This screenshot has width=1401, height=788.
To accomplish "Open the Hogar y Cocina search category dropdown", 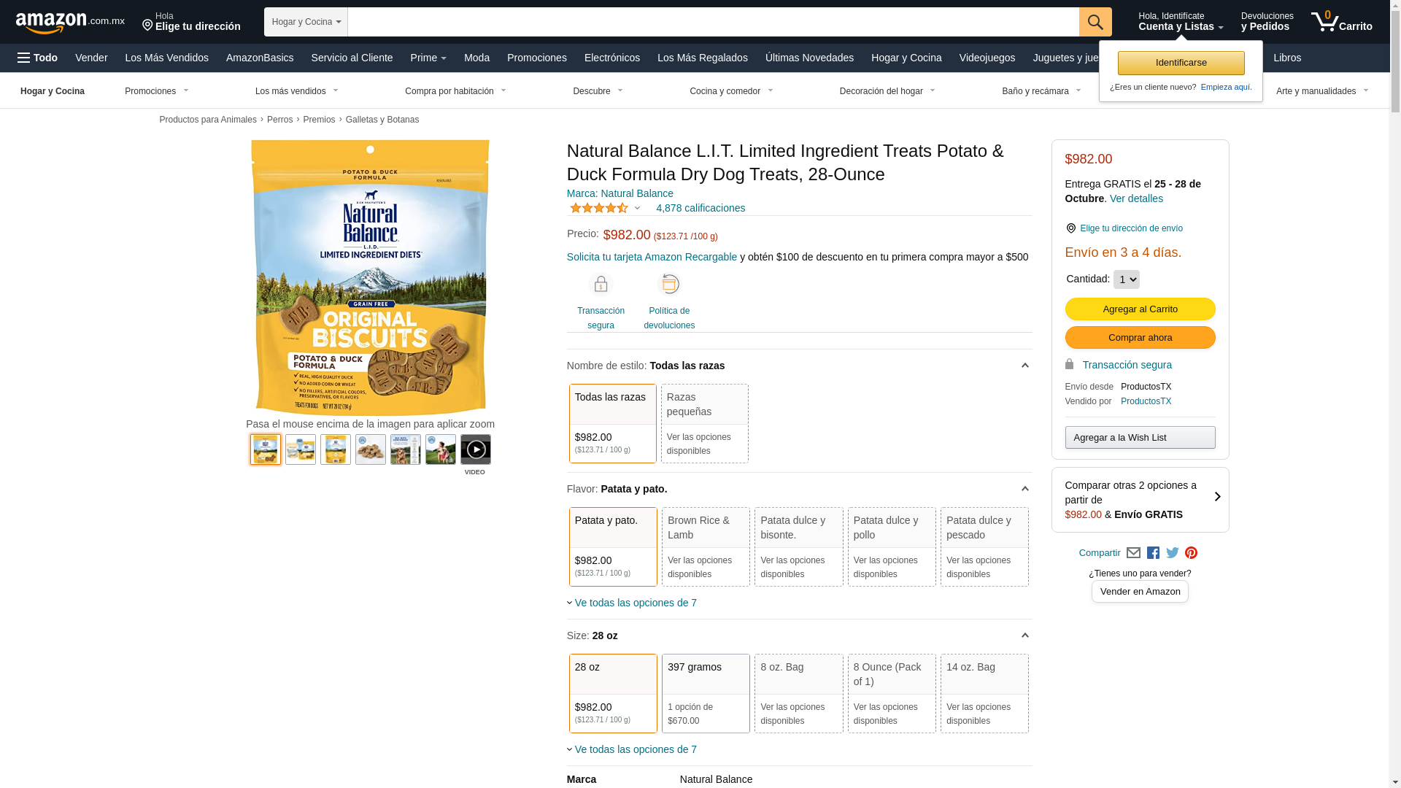I will pos(306,22).
